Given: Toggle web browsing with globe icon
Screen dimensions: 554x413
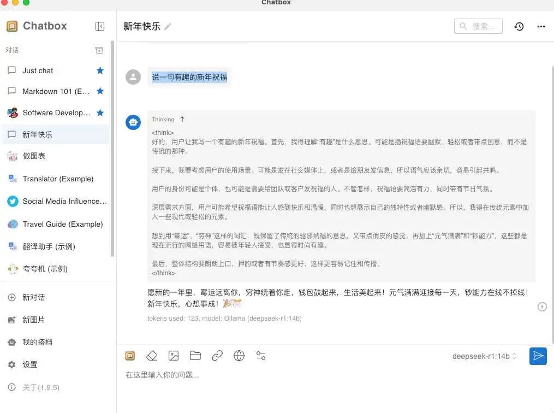Looking at the screenshot, I should click(x=239, y=356).
